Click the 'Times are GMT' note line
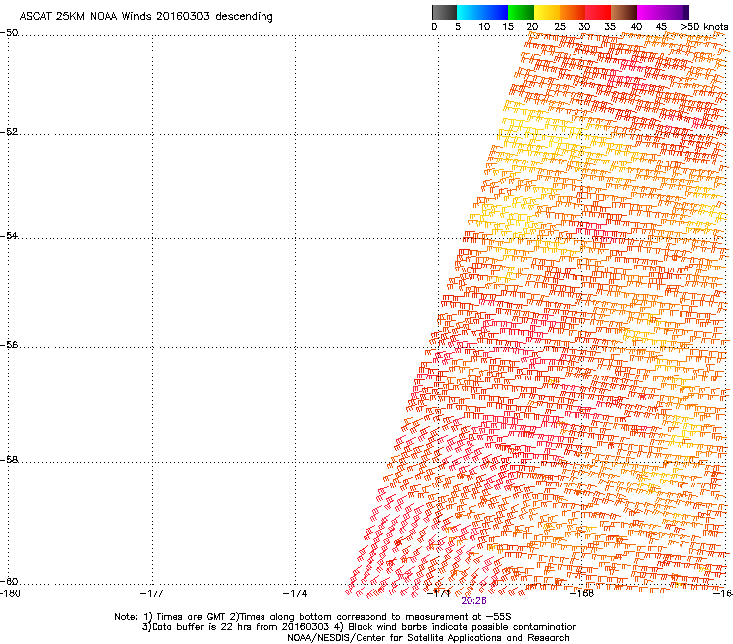 click(313, 617)
